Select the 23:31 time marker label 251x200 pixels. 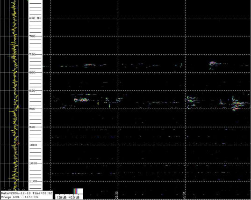click(184, 195)
